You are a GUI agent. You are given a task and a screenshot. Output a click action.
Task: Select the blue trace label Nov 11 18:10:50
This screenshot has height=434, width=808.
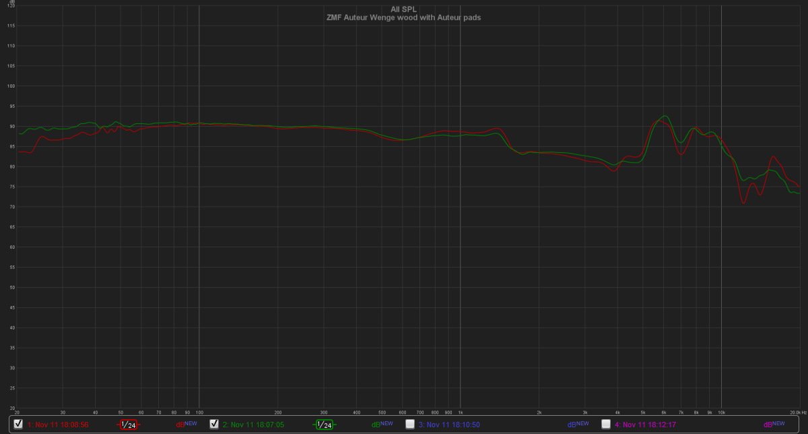pos(449,425)
